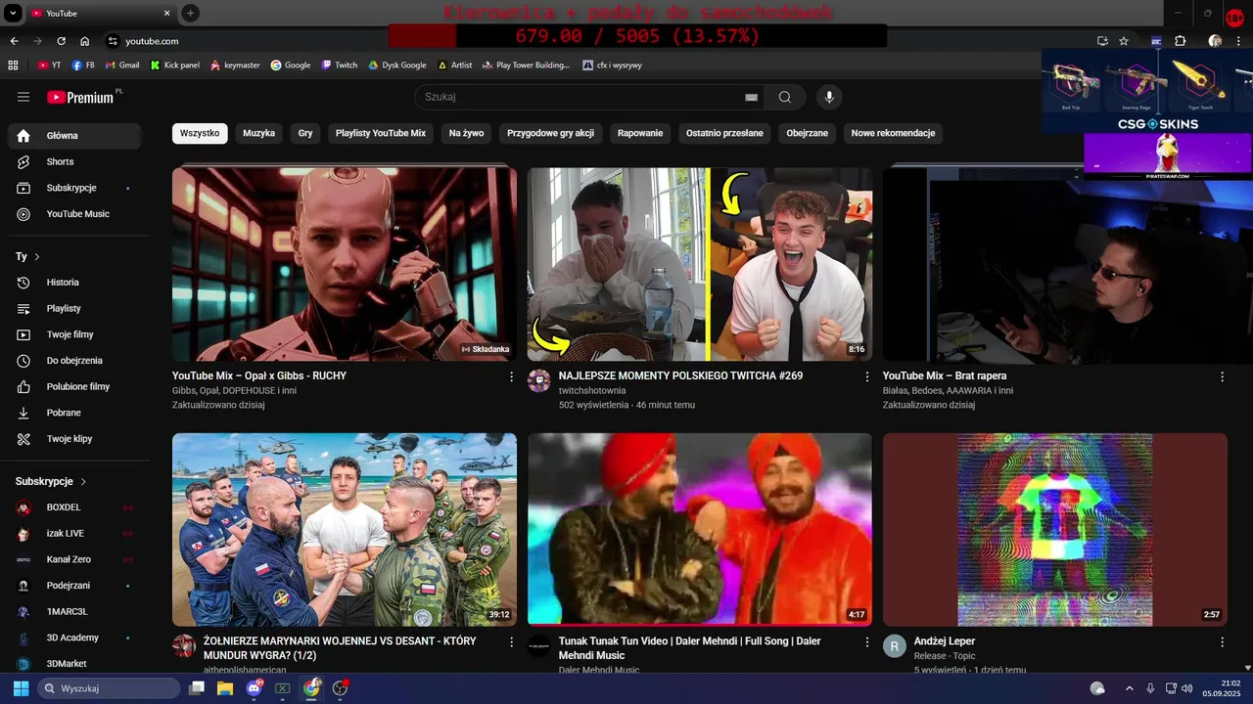
Task: Open the browser extensions puzzle icon
Action: [1180, 41]
